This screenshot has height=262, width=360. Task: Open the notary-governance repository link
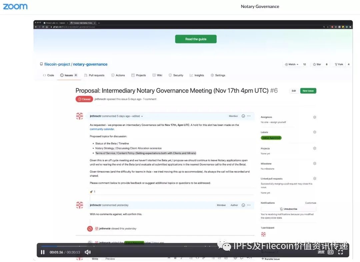(x=90, y=64)
